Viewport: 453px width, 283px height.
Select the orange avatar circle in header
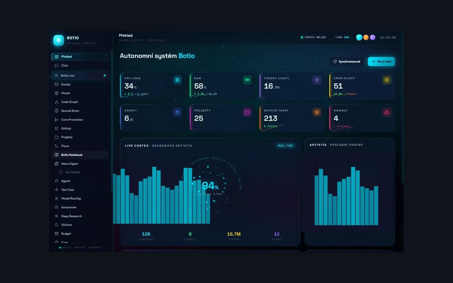[366, 37]
